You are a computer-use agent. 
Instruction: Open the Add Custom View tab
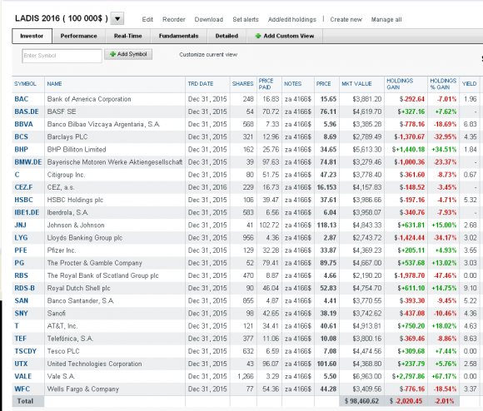tap(285, 36)
